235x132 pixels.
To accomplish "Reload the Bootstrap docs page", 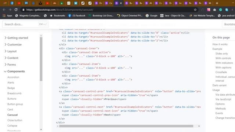I will pos(16,10).
